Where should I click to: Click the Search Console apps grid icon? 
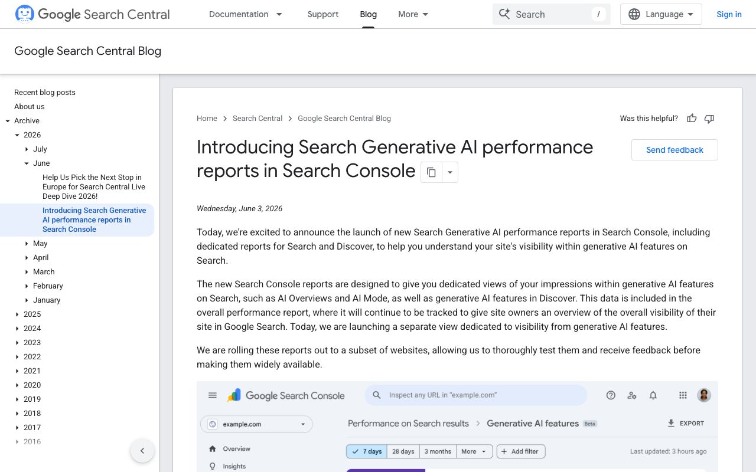point(683,395)
